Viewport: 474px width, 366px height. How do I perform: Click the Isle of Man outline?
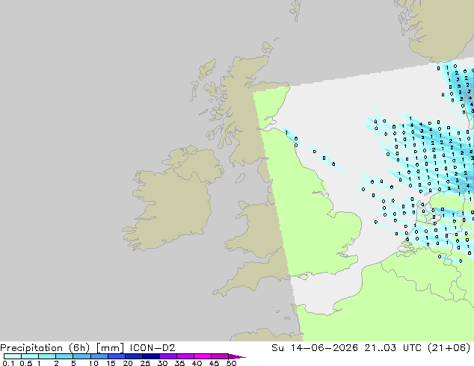pos(240,179)
